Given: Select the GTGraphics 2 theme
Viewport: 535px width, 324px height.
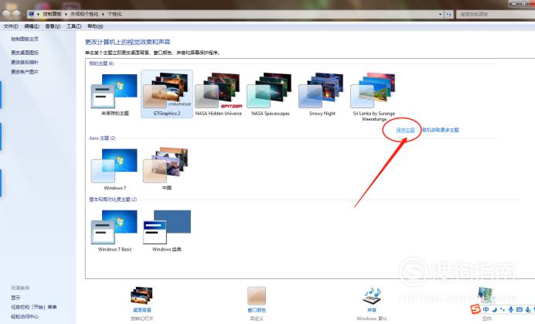Looking at the screenshot, I should pyautogui.click(x=167, y=94).
